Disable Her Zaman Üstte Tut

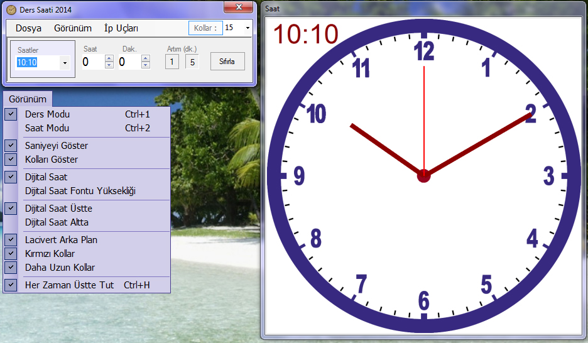click(x=69, y=285)
